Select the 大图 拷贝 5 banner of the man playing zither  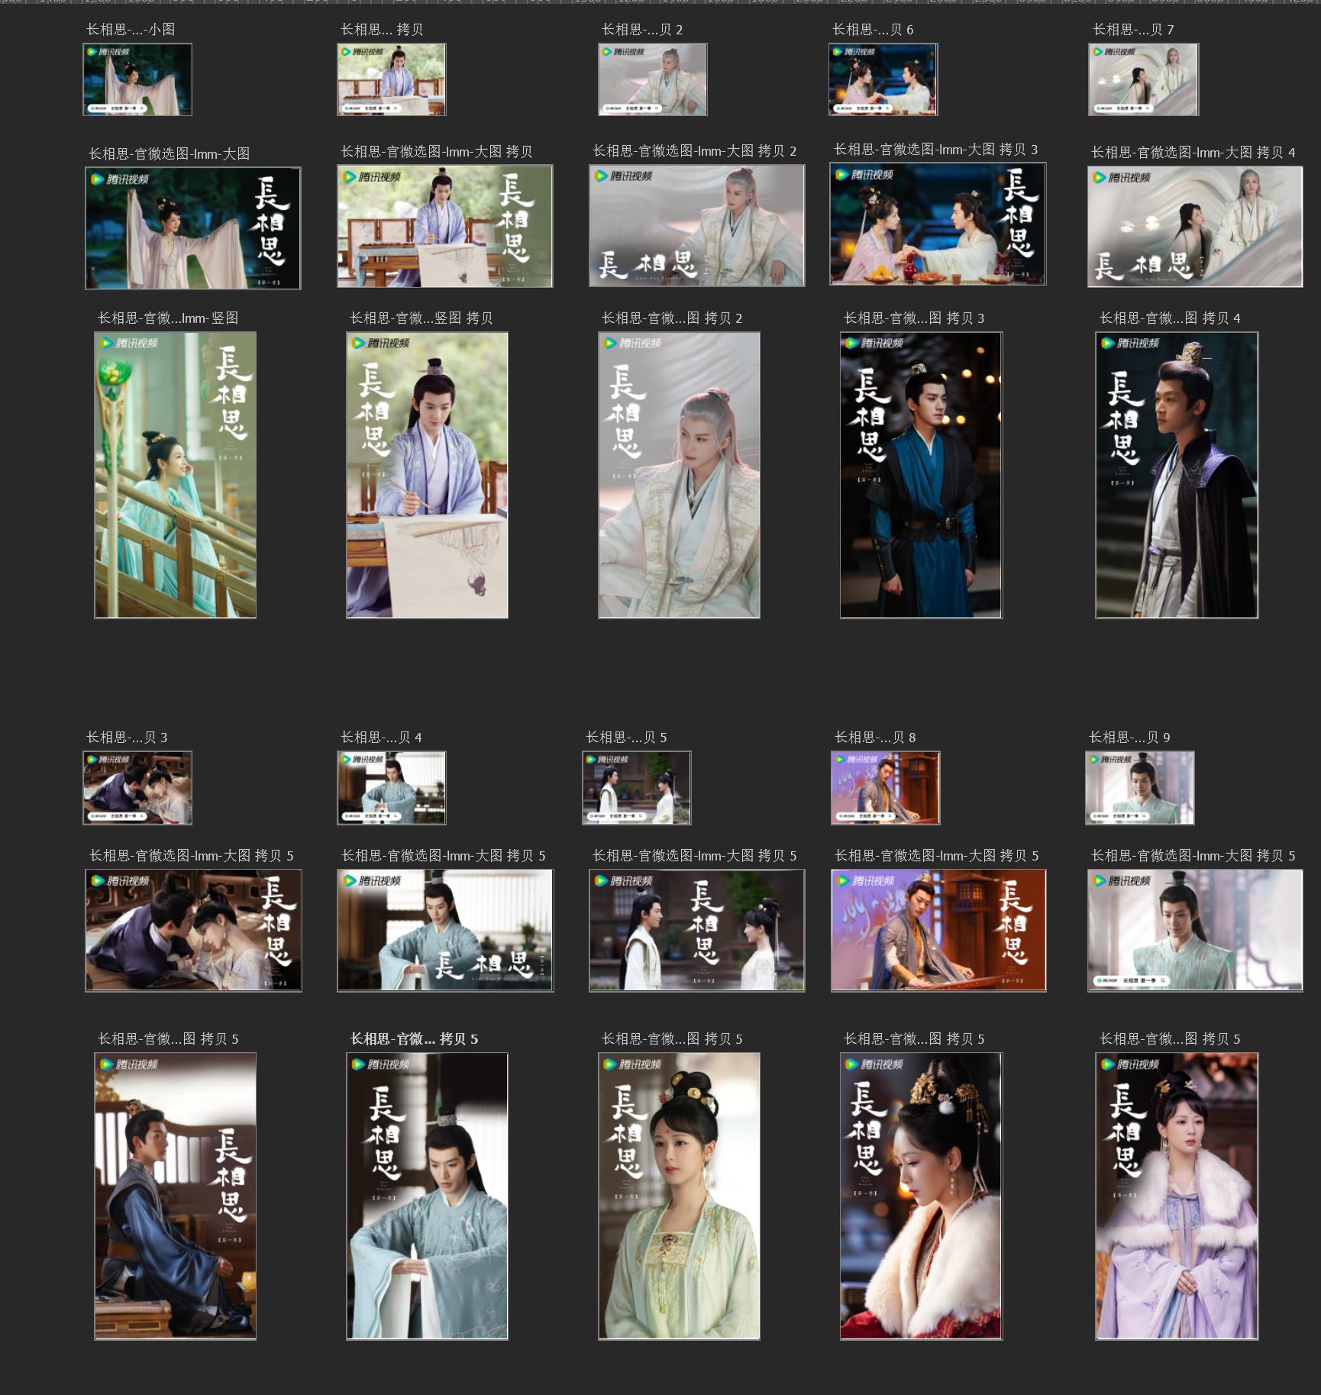tap(939, 931)
